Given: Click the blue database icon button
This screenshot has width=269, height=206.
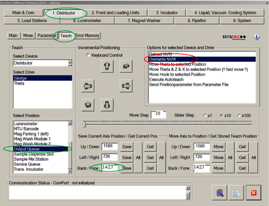Looking at the screenshot, I should click(219, 192).
